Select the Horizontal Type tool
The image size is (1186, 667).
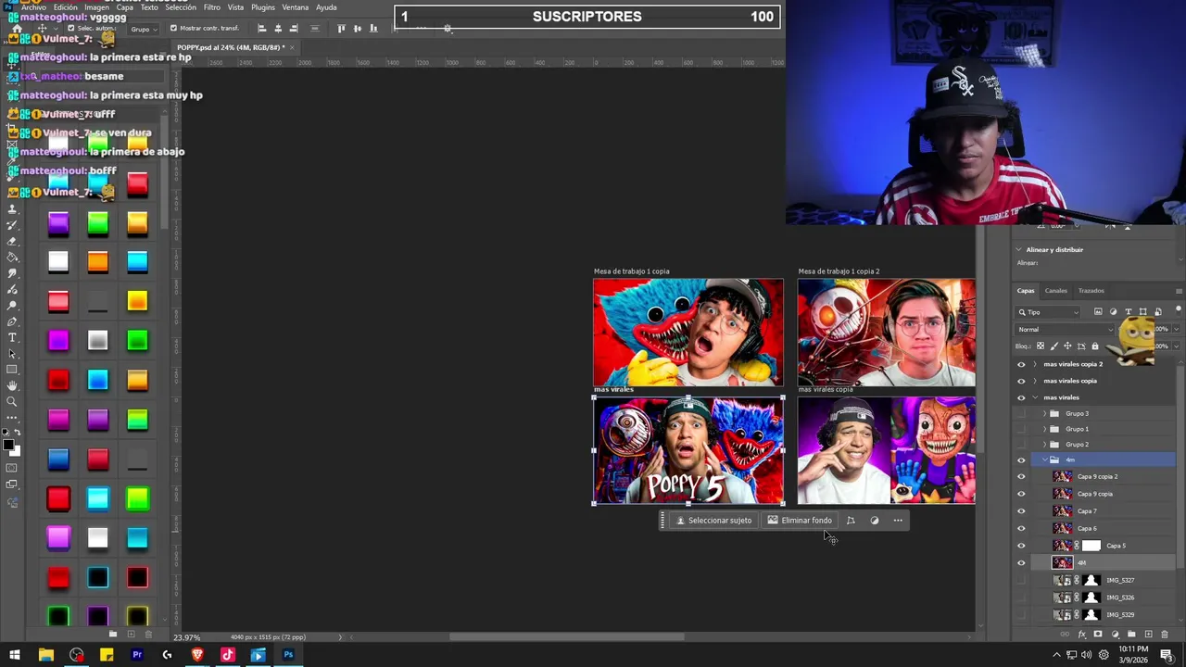[12, 337]
